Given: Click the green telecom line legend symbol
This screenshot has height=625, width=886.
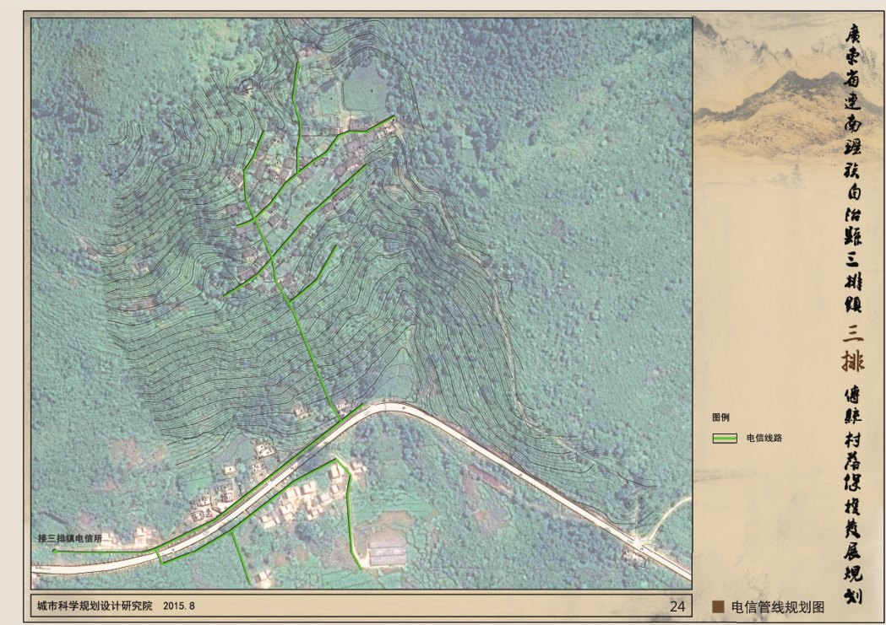Looking at the screenshot, I should (725, 439).
